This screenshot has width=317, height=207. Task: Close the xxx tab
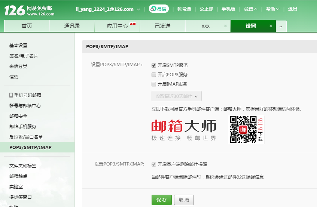[225, 26]
